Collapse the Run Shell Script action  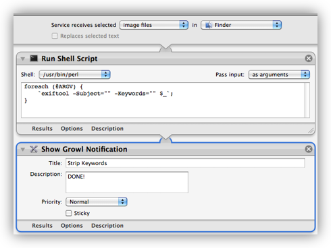click(x=23, y=59)
